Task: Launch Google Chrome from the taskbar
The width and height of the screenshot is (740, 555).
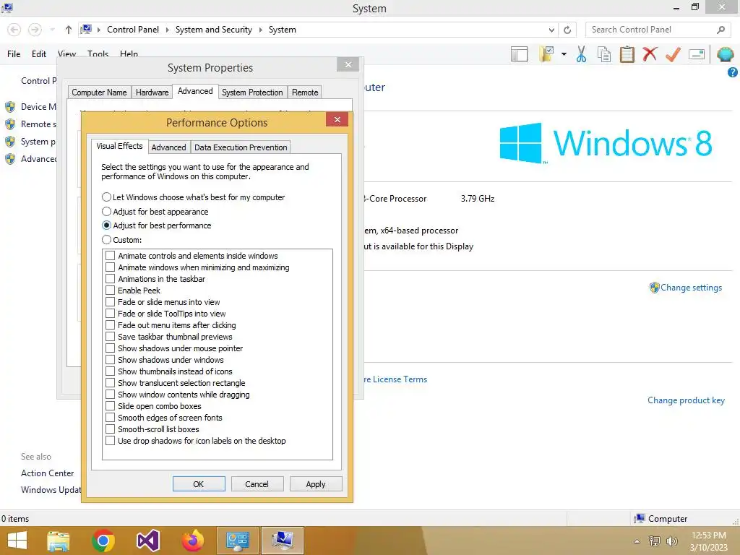Action: coord(103,541)
